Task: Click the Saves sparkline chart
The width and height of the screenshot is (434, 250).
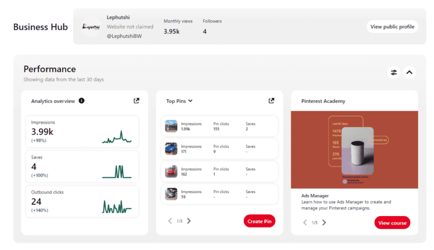Action: point(117,172)
